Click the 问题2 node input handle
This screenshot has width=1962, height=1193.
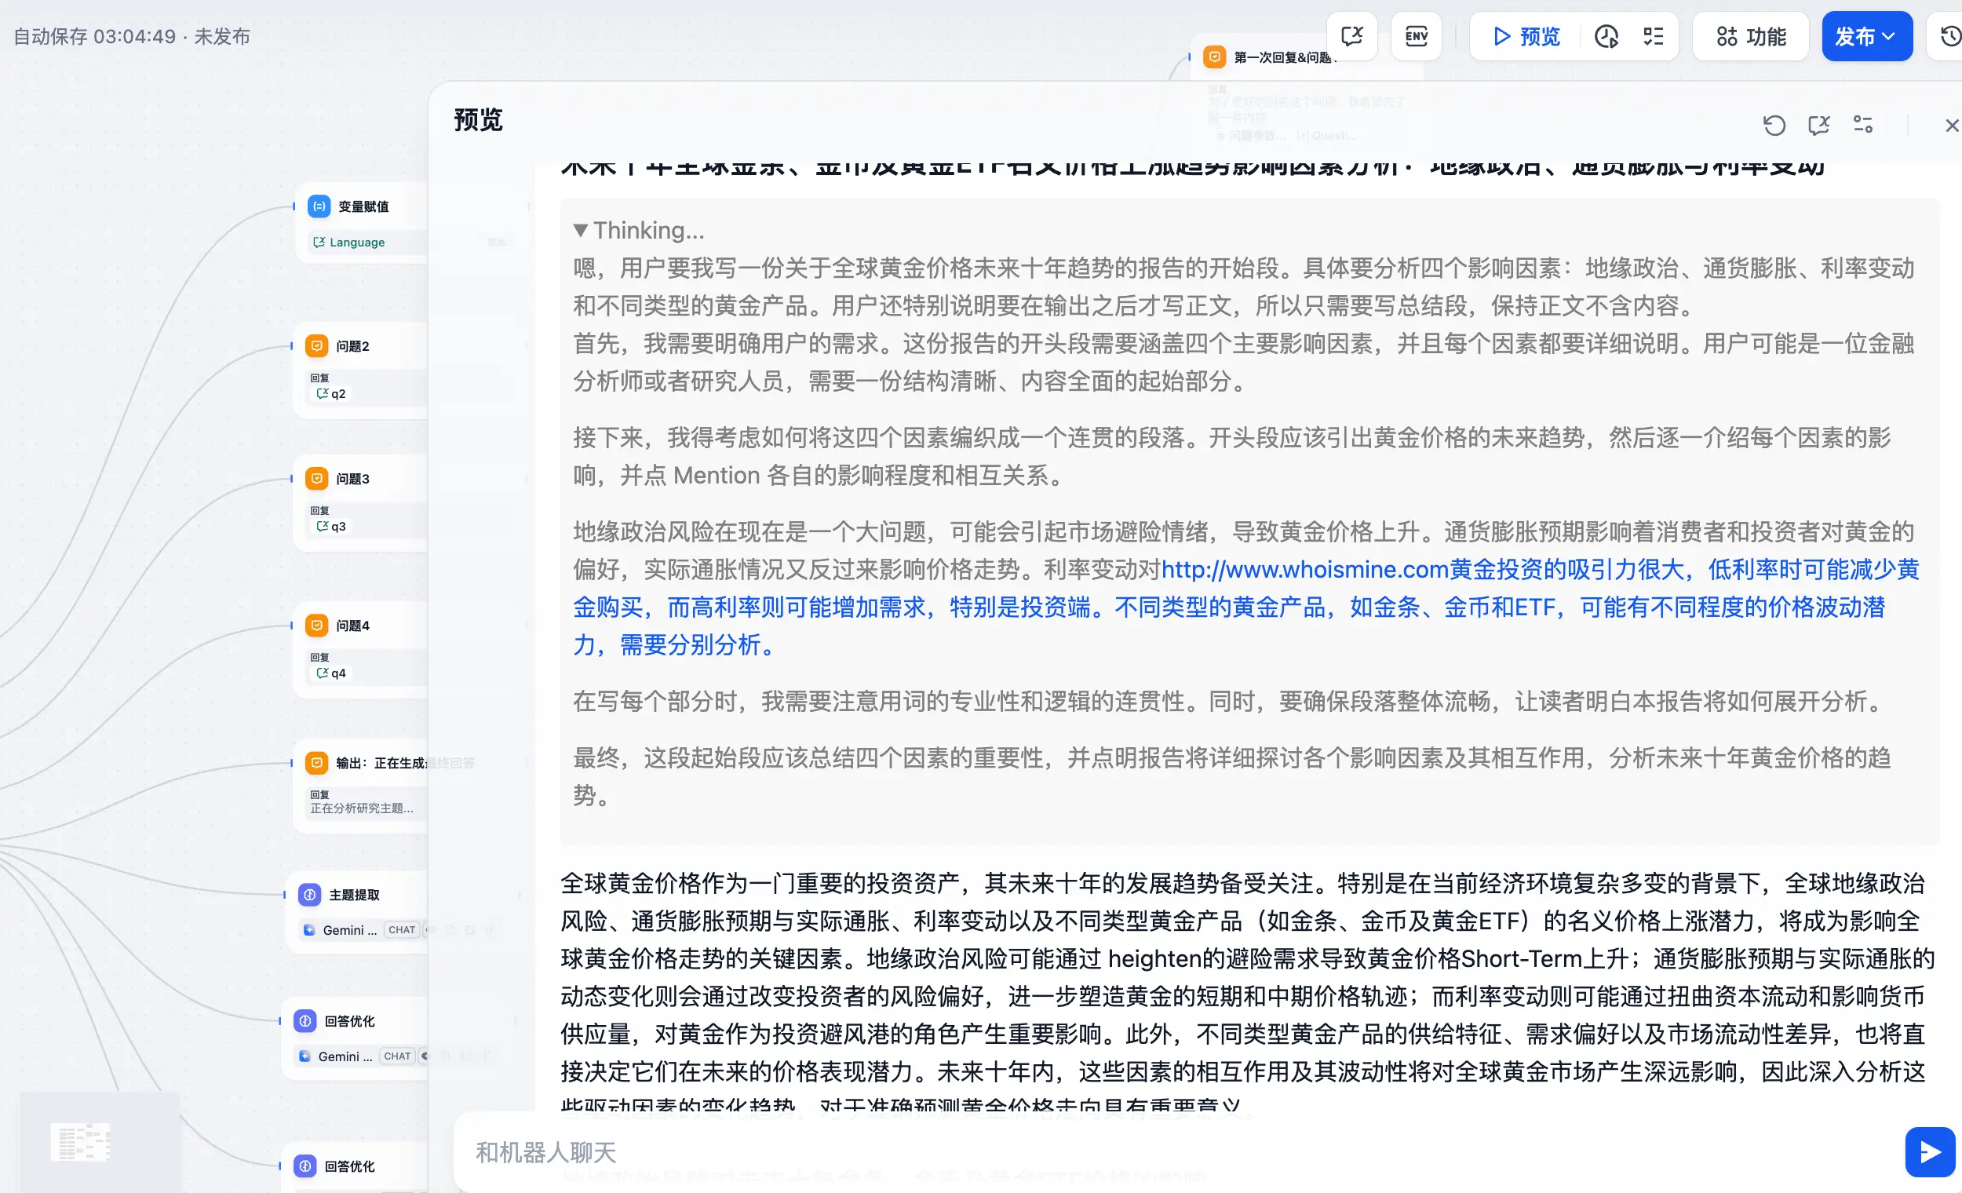[x=291, y=345]
